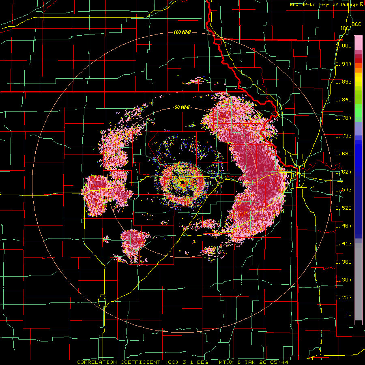Screen dimensions: 365x365
Task: Click the [CC] label above the legend
Action: (346, 28)
